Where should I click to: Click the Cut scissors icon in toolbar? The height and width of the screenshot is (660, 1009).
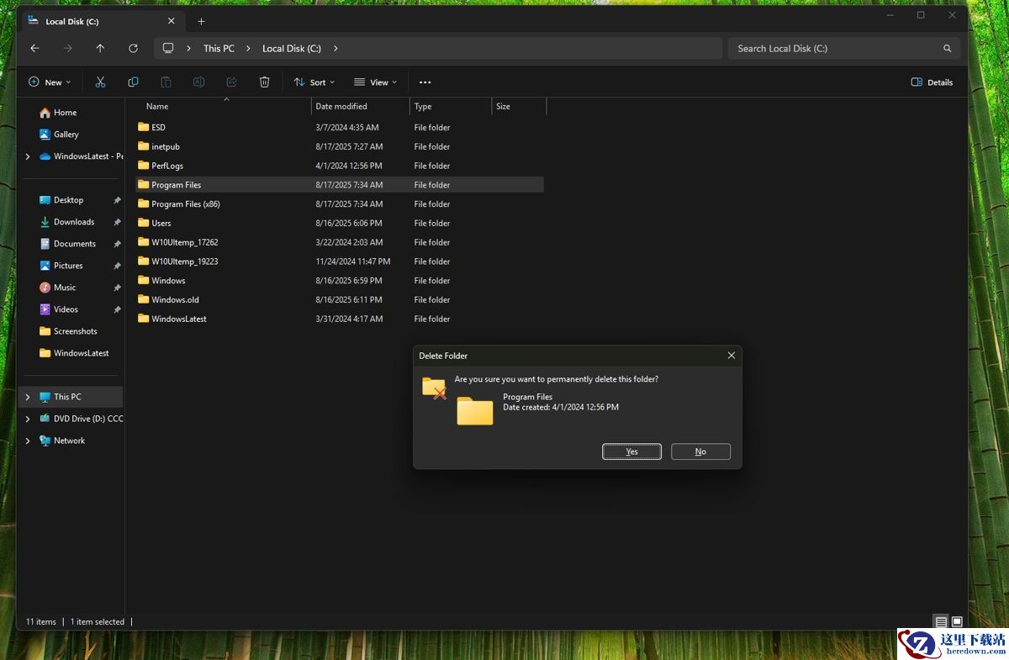100,82
